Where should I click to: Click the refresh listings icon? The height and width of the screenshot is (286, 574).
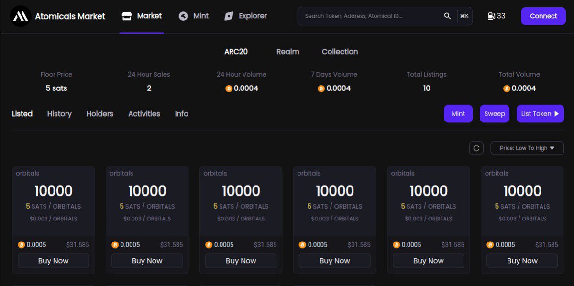tap(476, 148)
